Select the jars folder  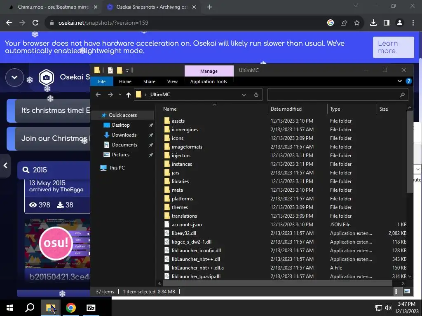click(x=176, y=173)
